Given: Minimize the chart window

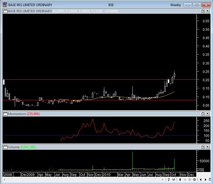Looking at the screenshot, I should point(188,5).
